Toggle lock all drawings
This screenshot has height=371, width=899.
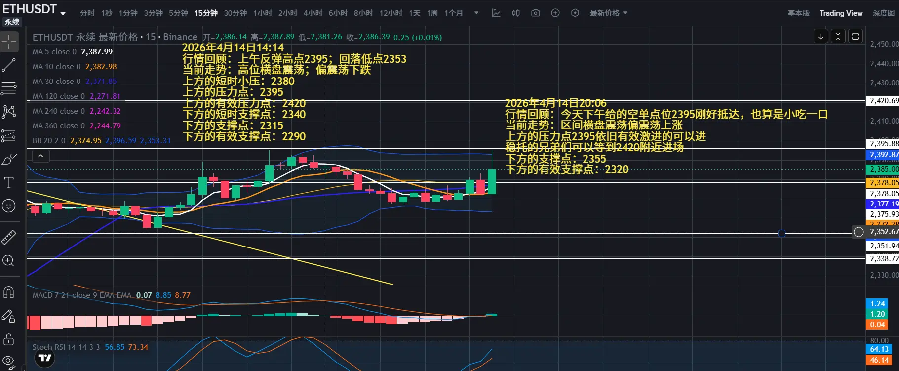coord(9,339)
